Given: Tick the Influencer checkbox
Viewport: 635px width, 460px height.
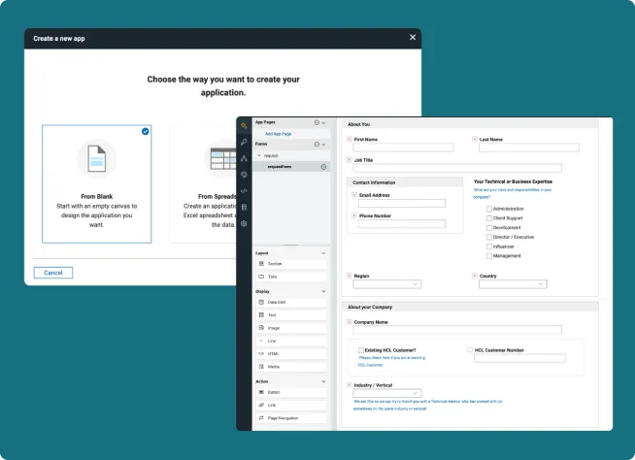Looking at the screenshot, I should click(x=488, y=246).
